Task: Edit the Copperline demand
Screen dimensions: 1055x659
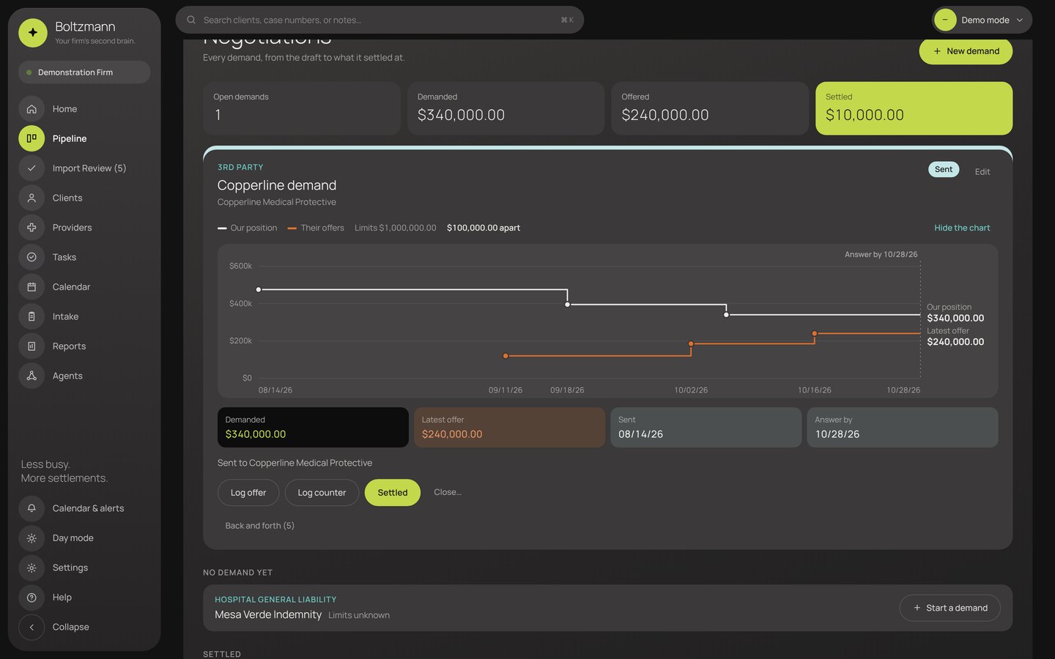Action: pyautogui.click(x=982, y=171)
